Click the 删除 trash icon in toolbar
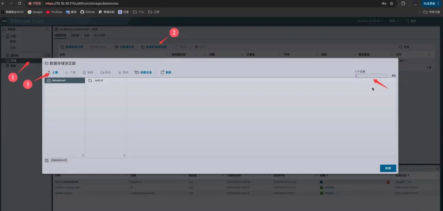The height and width of the screenshot is (211, 443). coord(87,72)
